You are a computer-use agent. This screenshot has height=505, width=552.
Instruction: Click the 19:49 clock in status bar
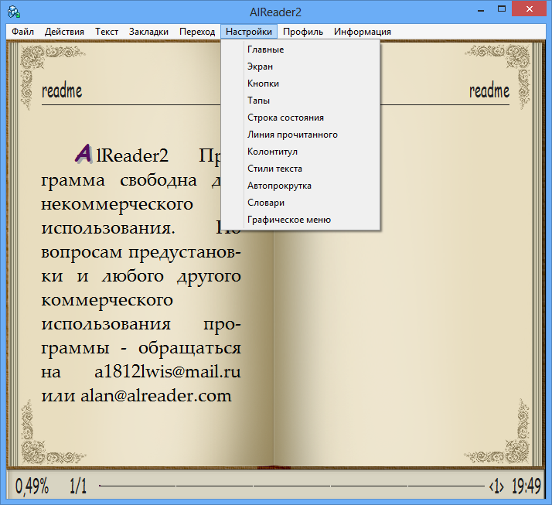pos(526,486)
